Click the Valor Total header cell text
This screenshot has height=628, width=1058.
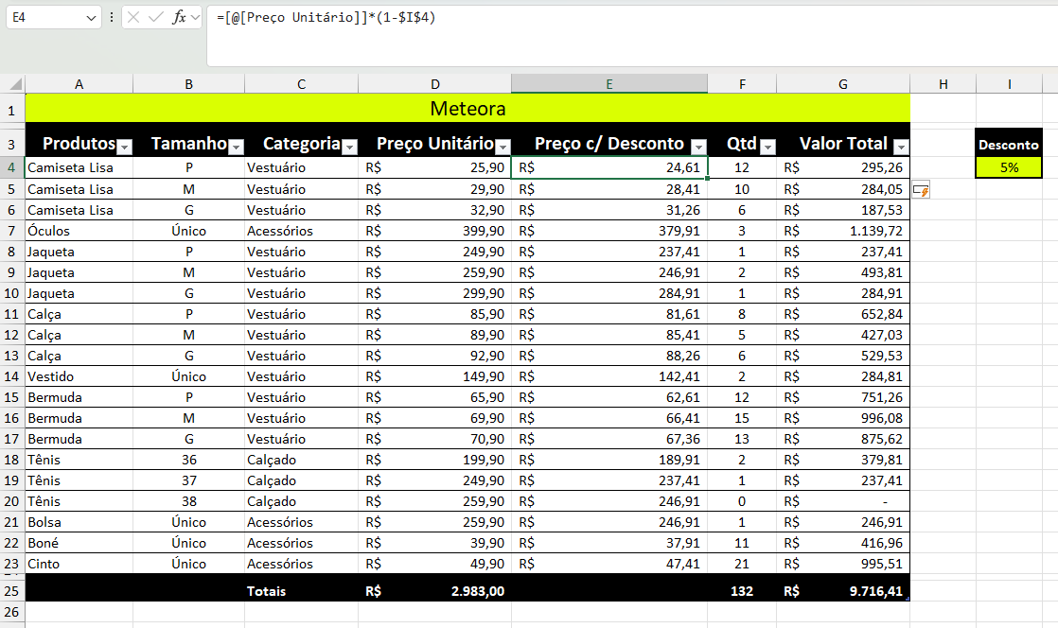pos(843,143)
